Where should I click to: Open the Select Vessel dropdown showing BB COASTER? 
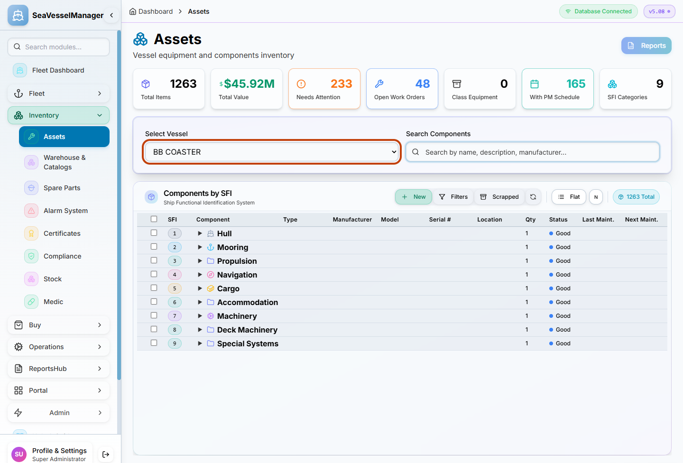(272, 152)
